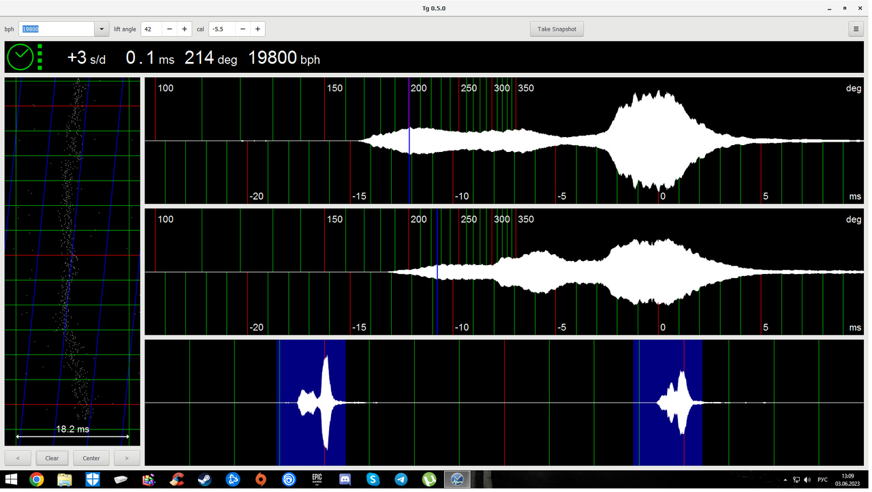
Task: Click the Tg timegrapher taskbar icon
Action: click(457, 480)
